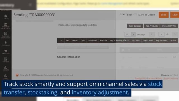
Task: Sort by the SKU column header
Action: click(68, 40)
